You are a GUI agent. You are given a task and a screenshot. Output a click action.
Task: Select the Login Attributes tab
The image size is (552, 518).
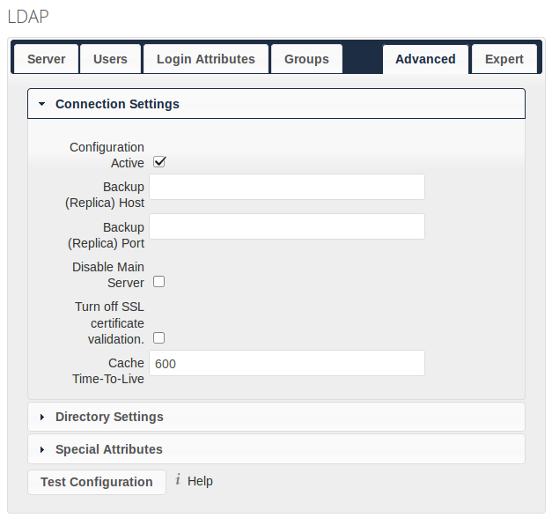206,59
